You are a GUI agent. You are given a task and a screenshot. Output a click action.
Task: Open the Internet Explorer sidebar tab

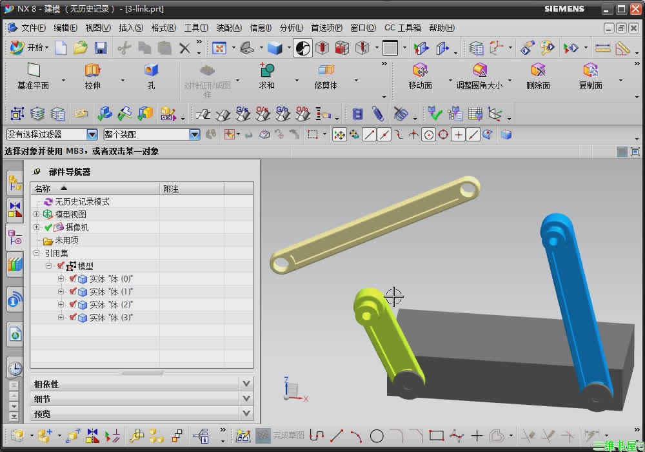click(15, 334)
